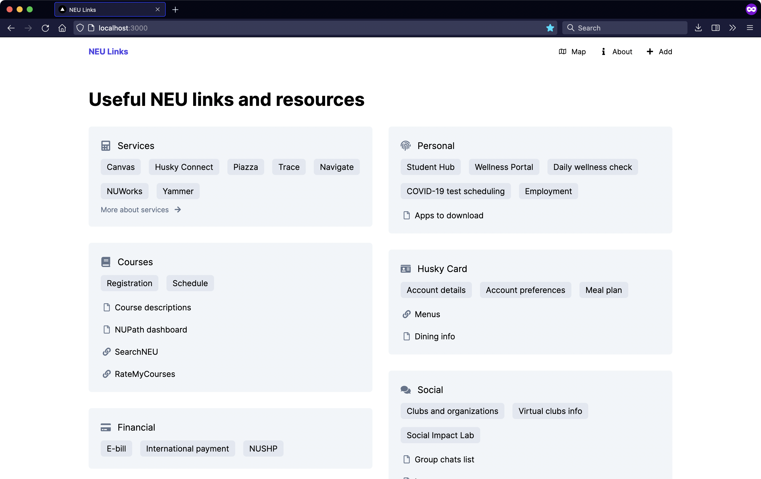This screenshot has height=479, width=761.
Task: Reload the page with refresh icon
Action: [x=45, y=28]
